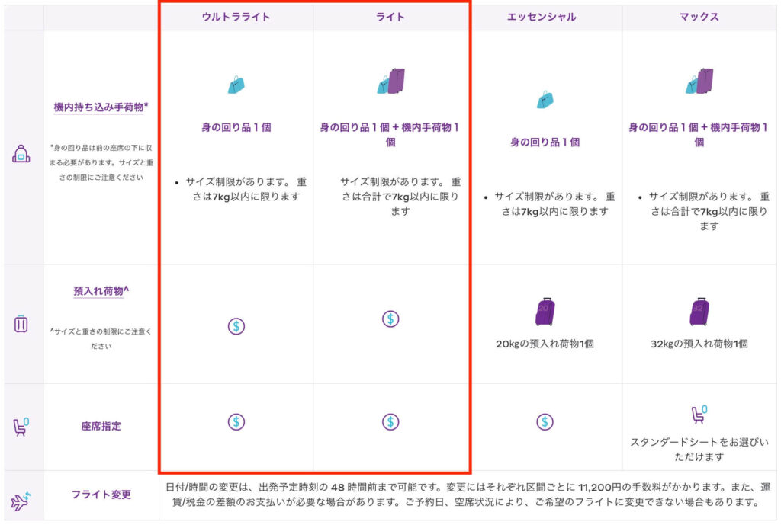Click the blue handbag icon under ウルトラライト
This screenshot has height=525, width=781.
236,85
